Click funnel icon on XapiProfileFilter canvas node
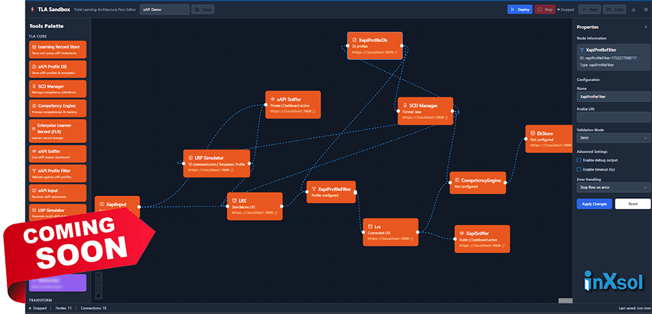The width and height of the screenshot is (652, 314). pos(314,189)
